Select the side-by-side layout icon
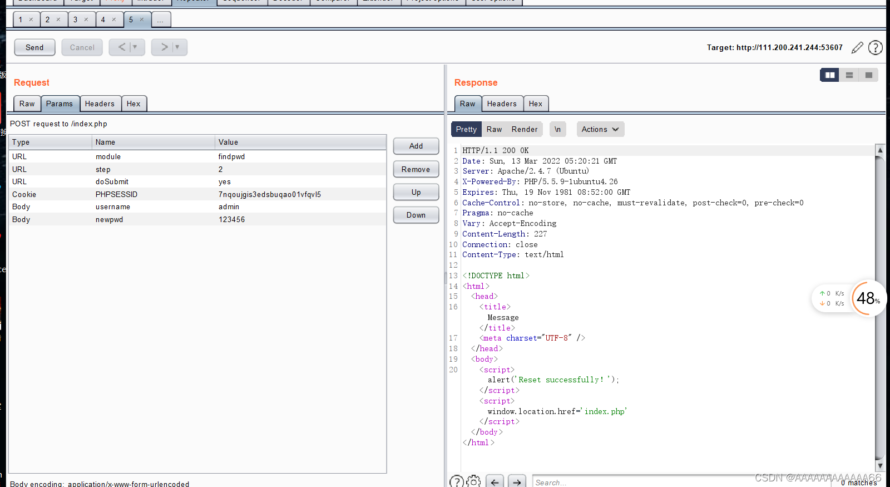This screenshot has height=487, width=890. pyautogui.click(x=830, y=75)
